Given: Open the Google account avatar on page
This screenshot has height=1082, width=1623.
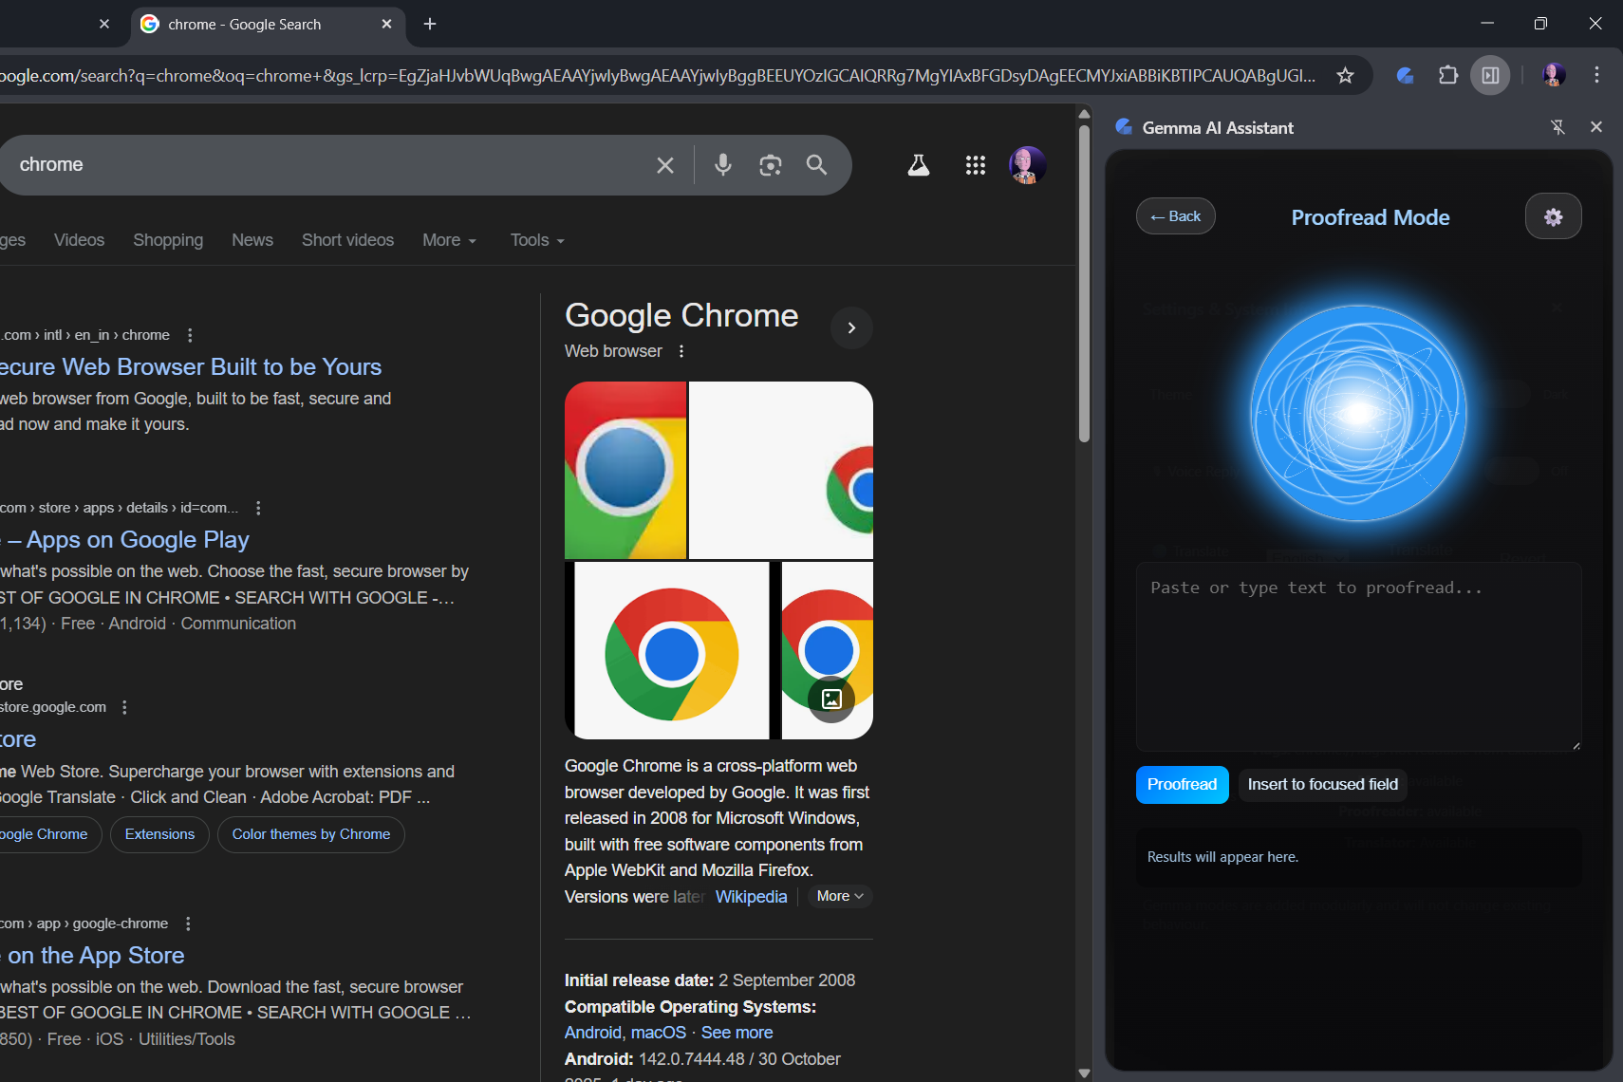Looking at the screenshot, I should pos(1028,165).
